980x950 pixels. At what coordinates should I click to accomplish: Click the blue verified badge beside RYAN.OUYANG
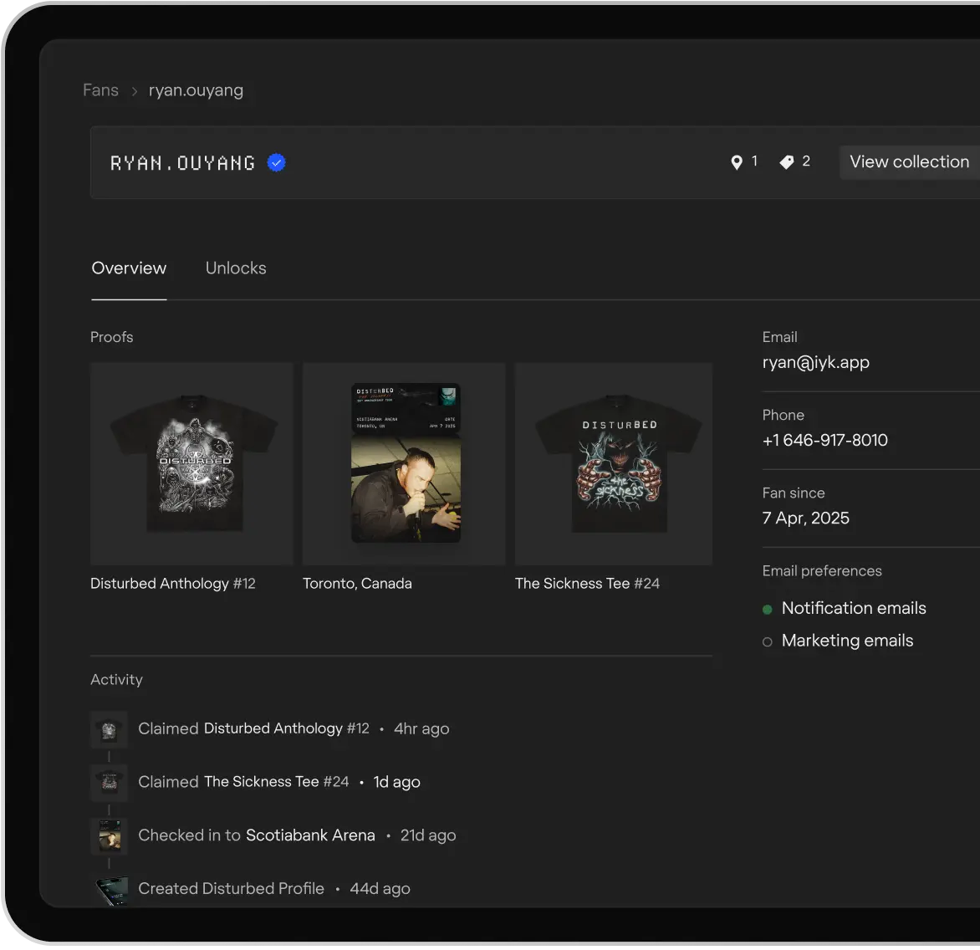click(276, 163)
